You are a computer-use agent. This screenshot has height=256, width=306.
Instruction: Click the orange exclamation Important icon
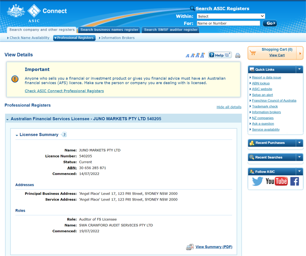click(x=15, y=79)
